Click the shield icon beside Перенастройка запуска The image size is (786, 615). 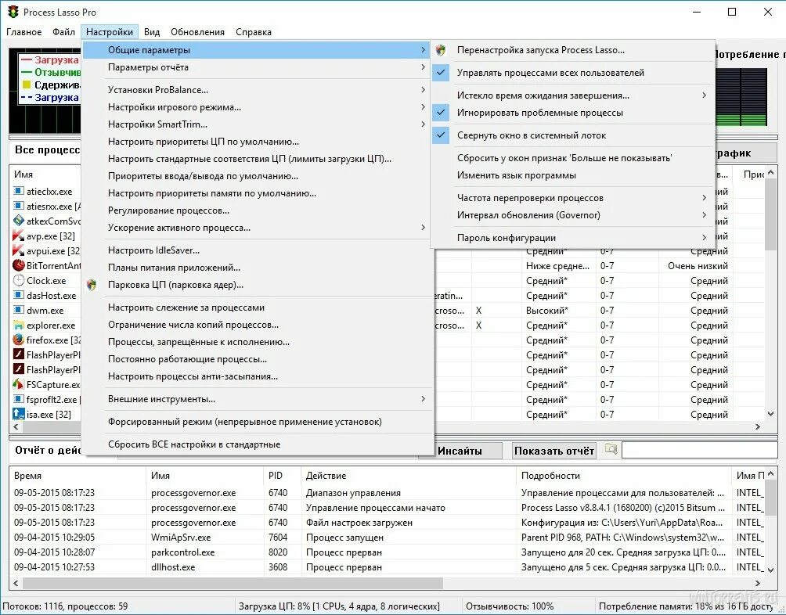pyautogui.click(x=441, y=49)
